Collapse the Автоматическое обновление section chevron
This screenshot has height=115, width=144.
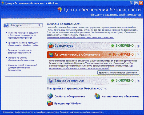click(x=138, y=55)
